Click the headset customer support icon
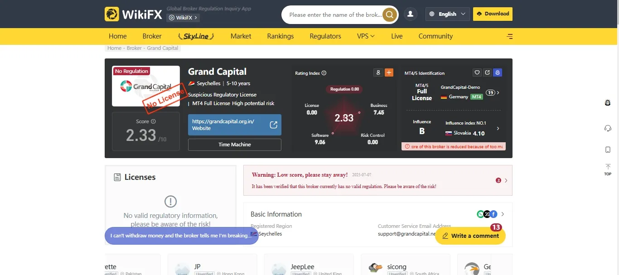Image resolution: width=619 pixels, height=275 pixels. click(x=608, y=128)
